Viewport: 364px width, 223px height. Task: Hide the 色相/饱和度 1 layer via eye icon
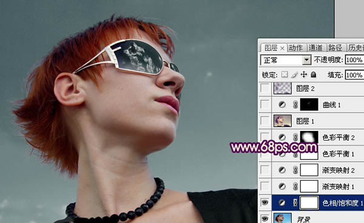coord(265,202)
